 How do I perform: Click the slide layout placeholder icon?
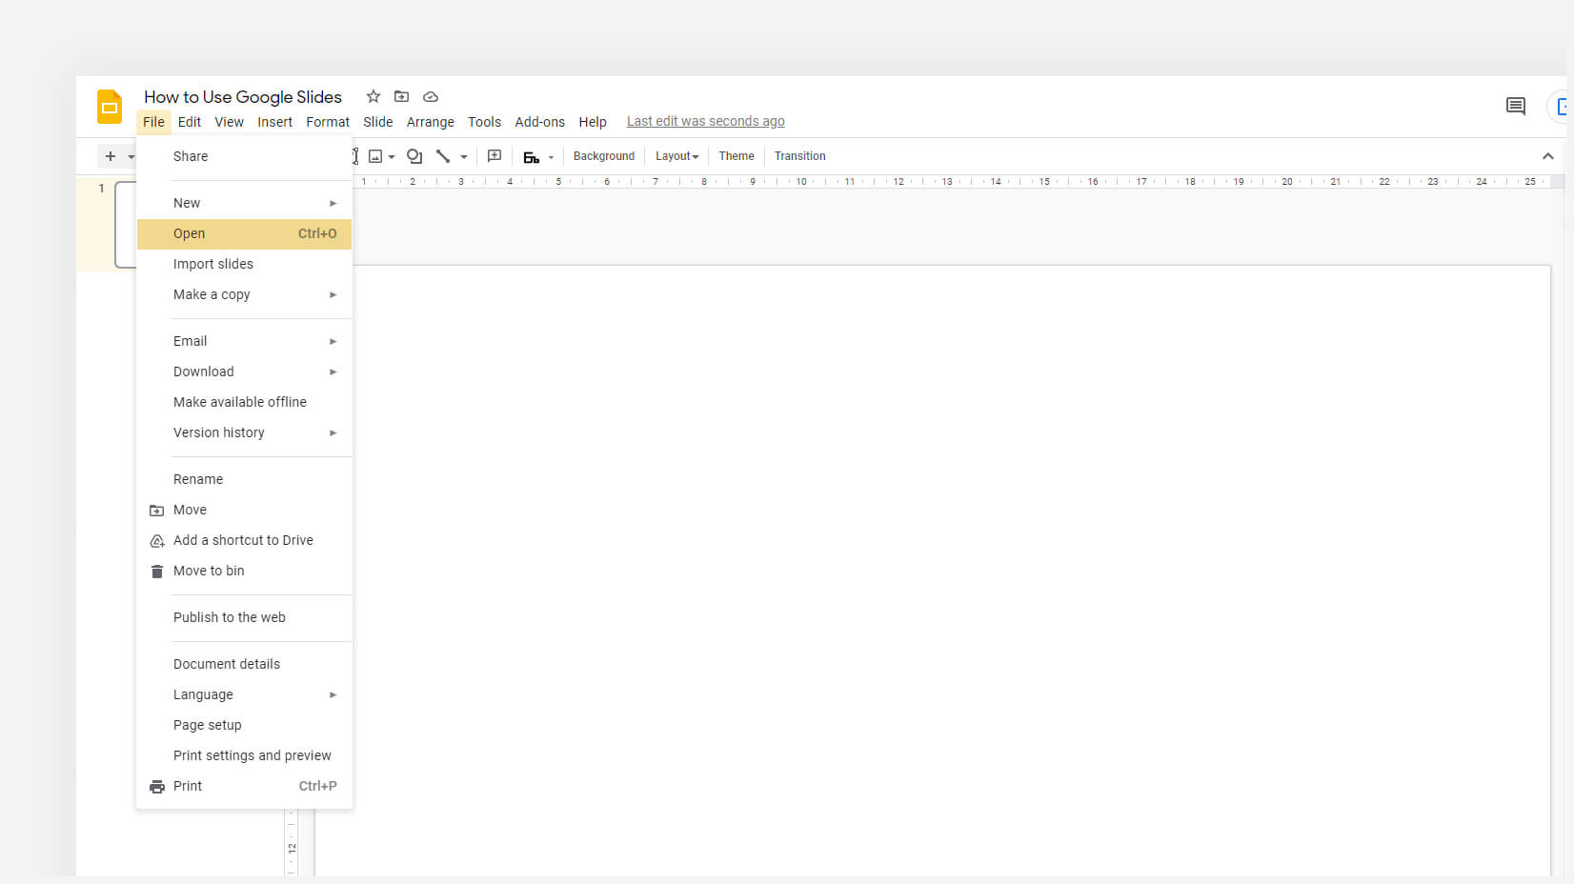coord(532,157)
